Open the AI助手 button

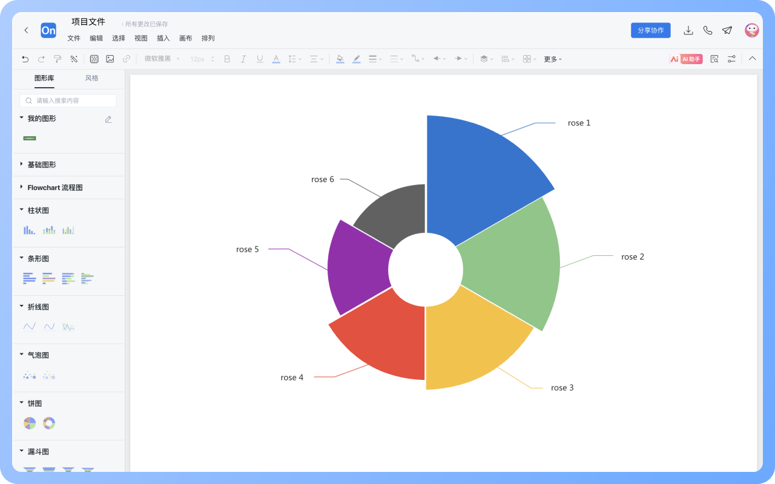pos(686,59)
